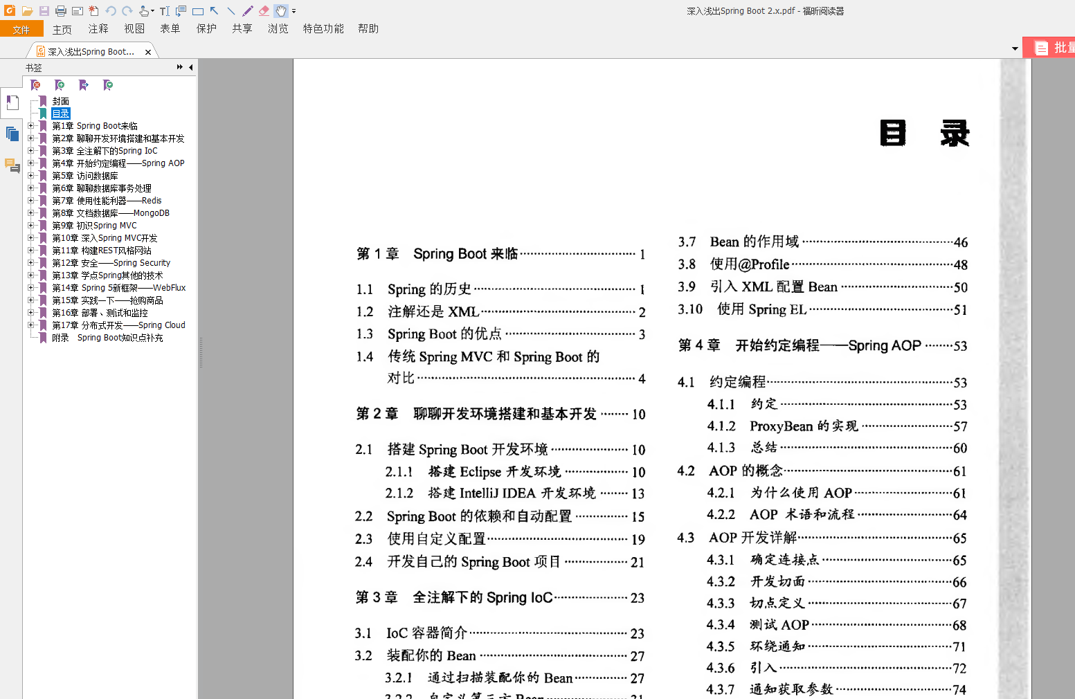Screen dimensions: 1075x699
Task: Click the red 批量 button
Action: tap(1049, 48)
